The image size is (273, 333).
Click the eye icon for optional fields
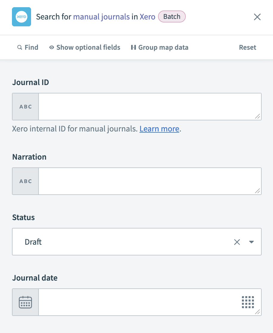51,47
